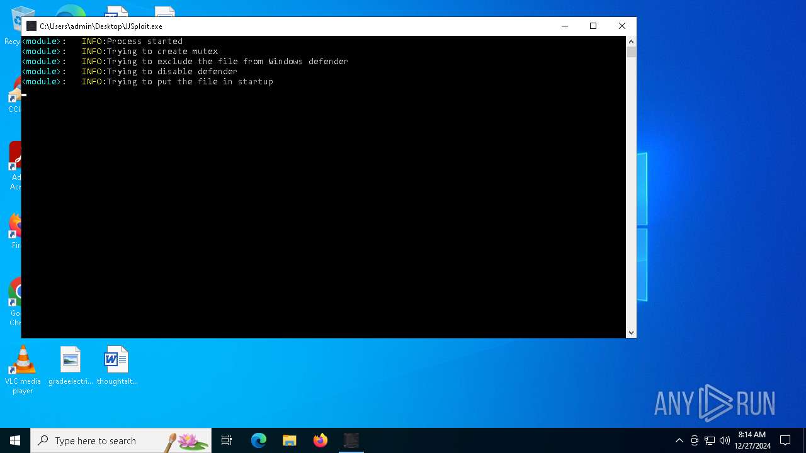Click the console scrollbar down arrow
Image resolution: width=806 pixels, height=453 pixels.
[x=631, y=333]
